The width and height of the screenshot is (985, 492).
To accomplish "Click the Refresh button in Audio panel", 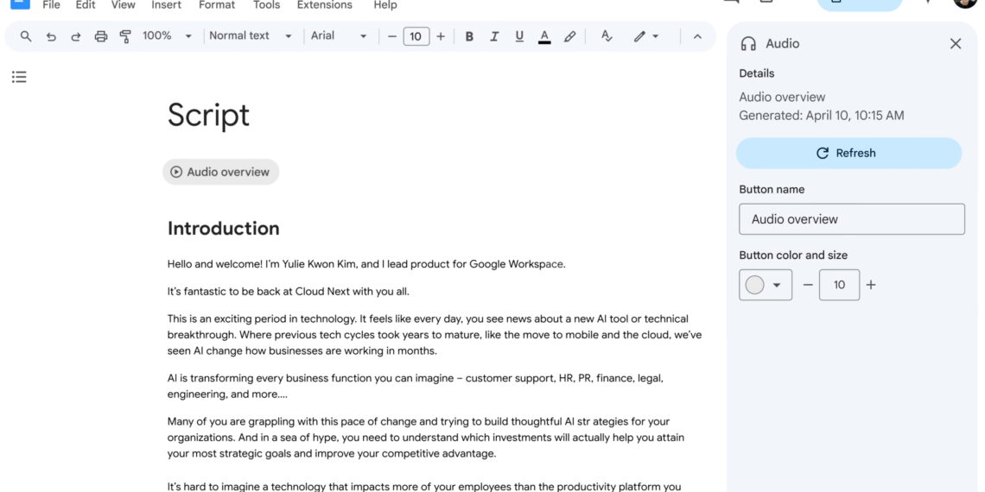I will point(848,153).
